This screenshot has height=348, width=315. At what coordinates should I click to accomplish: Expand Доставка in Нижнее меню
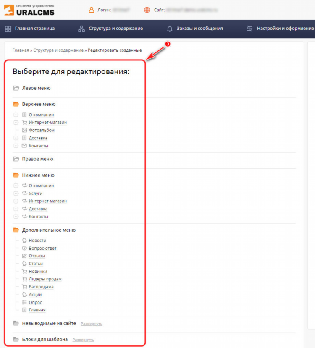tap(16, 209)
